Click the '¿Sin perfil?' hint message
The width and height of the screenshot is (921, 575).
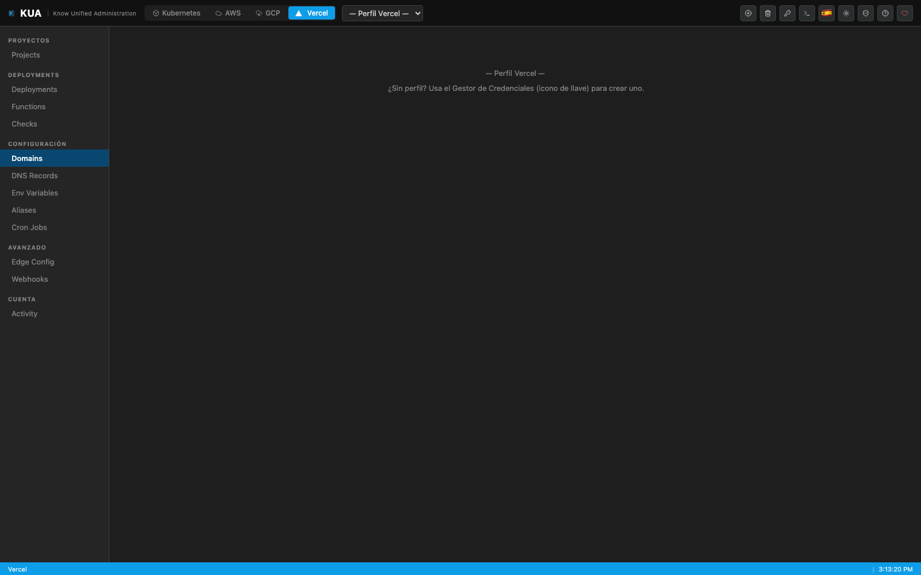(x=516, y=89)
